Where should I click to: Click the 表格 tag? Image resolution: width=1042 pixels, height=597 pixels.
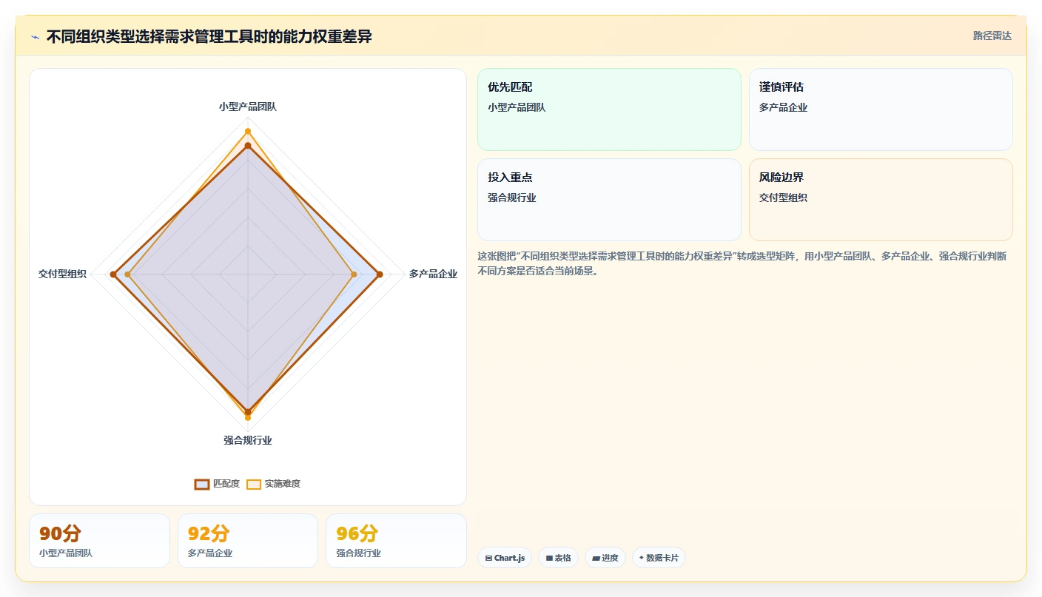(558, 558)
